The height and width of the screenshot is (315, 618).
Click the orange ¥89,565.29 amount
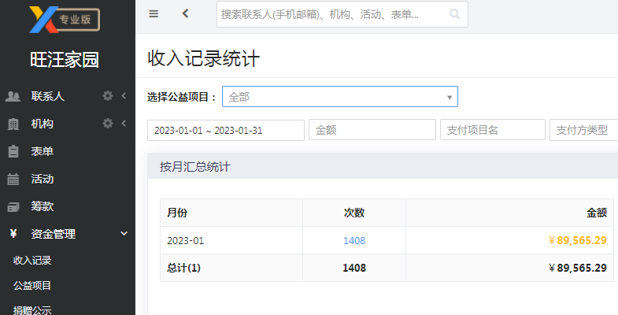577,240
